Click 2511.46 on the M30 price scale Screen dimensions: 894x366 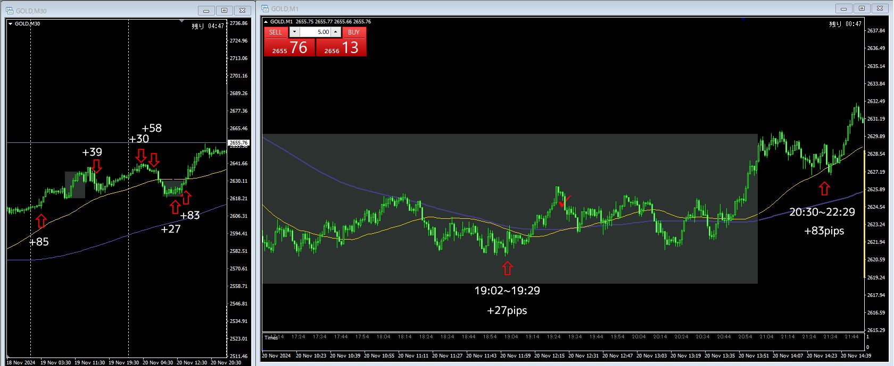coord(239,356)
